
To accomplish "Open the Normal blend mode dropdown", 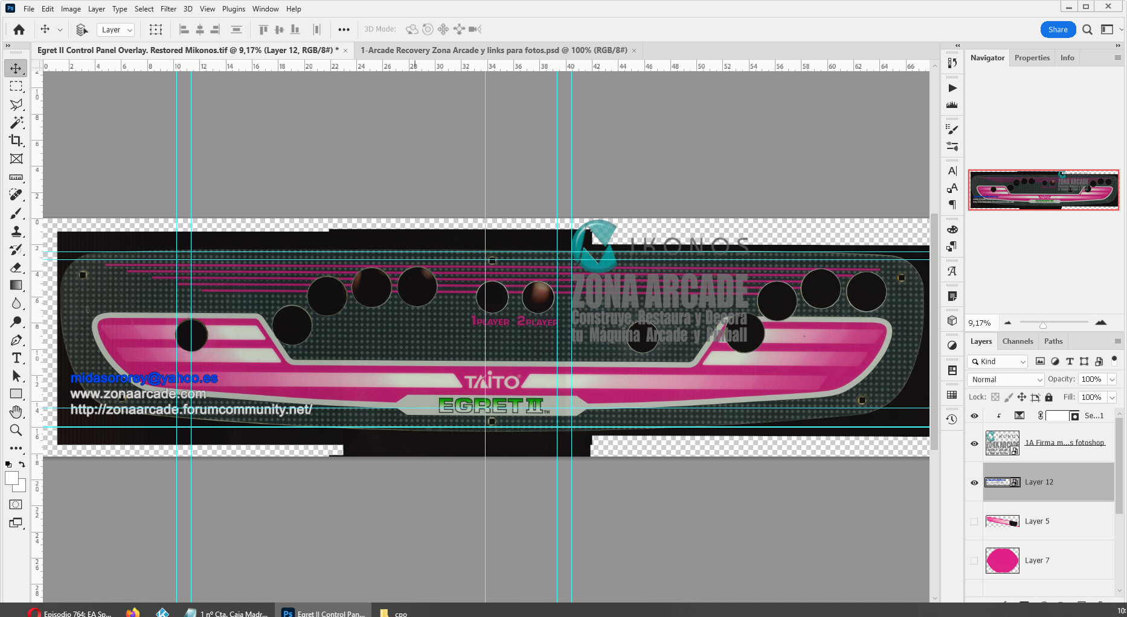I will [1005, 379].
